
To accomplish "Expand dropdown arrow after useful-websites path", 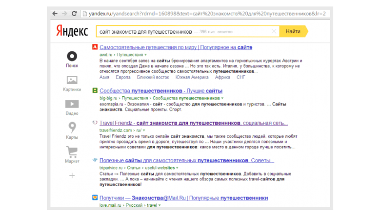I will (177, 168).
